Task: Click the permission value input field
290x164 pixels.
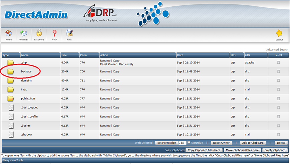Action: [x=182, y=143]
